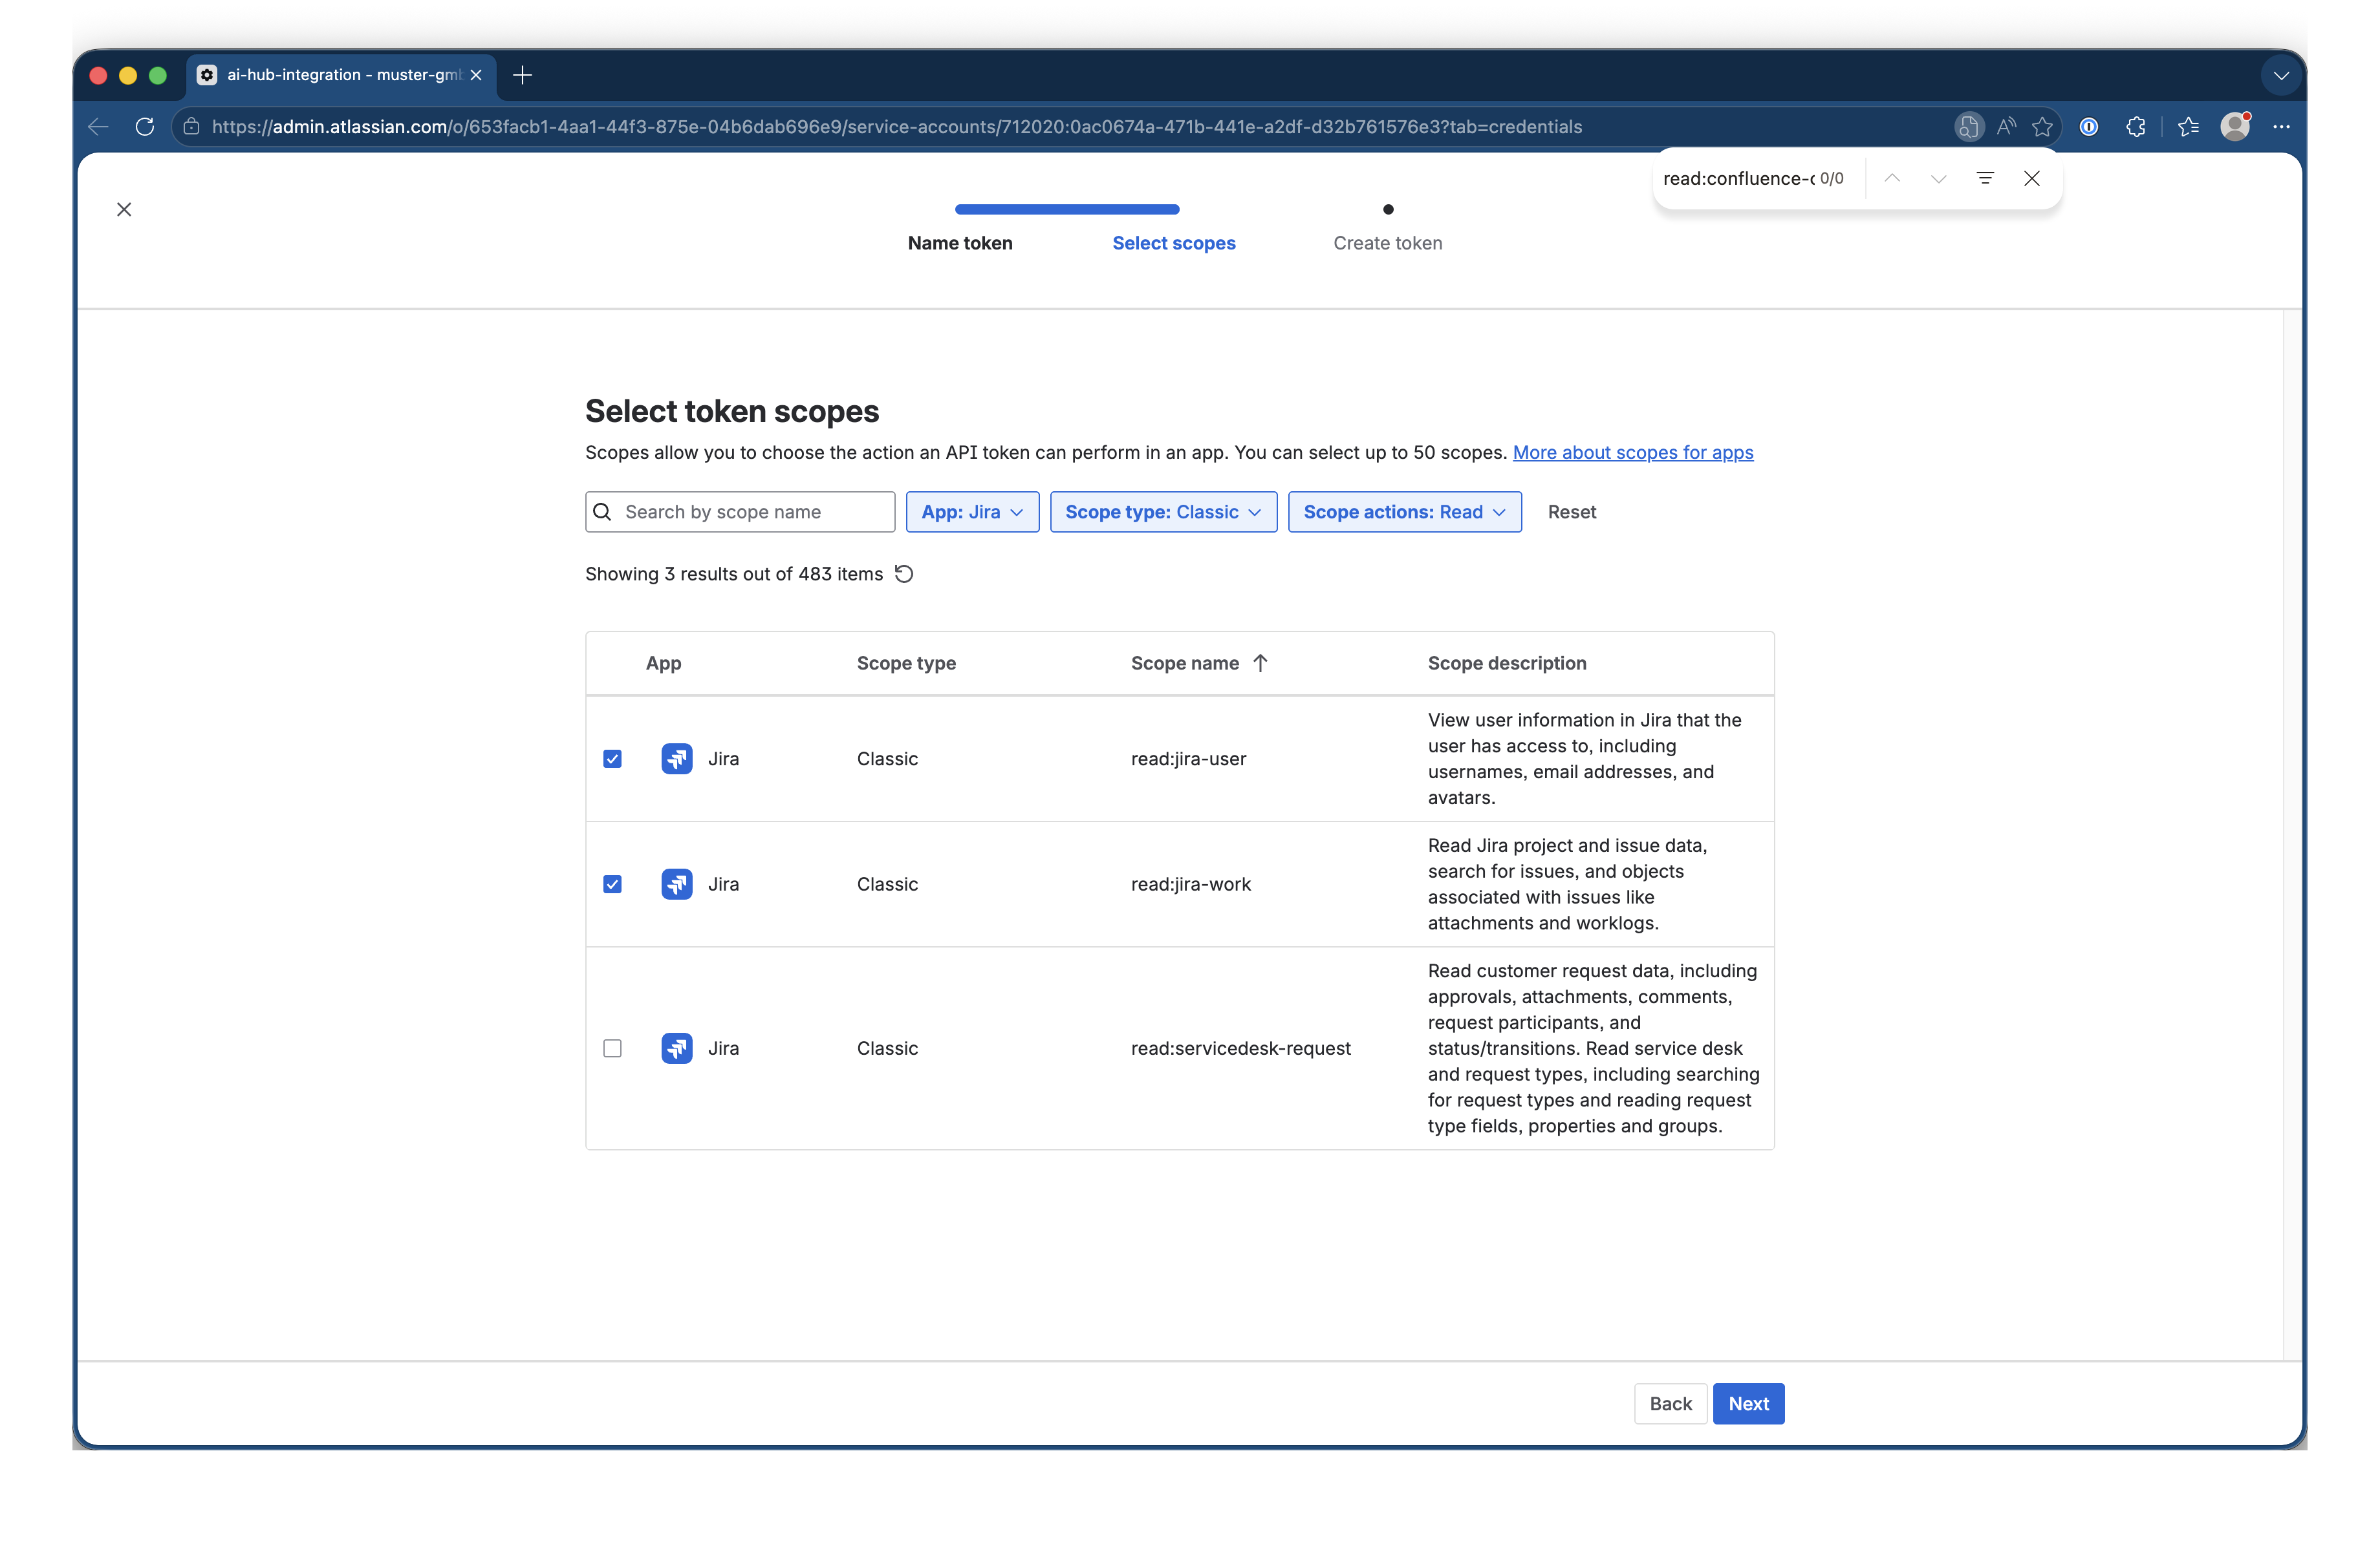Click the App column header
2380x1546 pixels.
(x=663, y=664)
